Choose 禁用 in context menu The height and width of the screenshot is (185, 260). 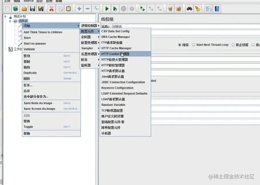click(51, 121)
